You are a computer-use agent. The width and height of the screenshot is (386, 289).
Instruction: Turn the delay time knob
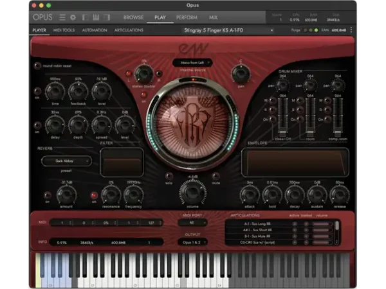click(55, 91)
